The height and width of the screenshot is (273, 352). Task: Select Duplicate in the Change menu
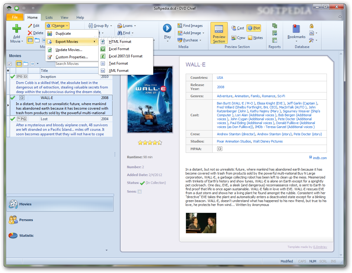pyautogui.click(x=72, y=34)
